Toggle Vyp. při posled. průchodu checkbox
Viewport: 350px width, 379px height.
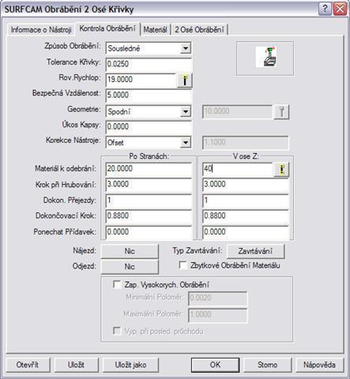click(x=117, y=331)
